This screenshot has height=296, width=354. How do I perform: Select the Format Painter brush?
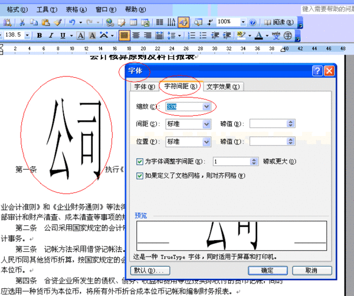(x=58, y=22)
